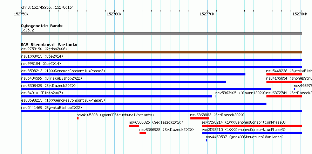Click the small red nsv4105208 variant marker

pyautogui.click(x=77, y=118)
